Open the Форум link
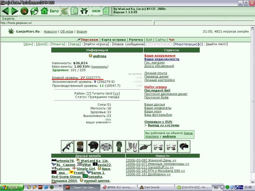The width and height of the screenshot is (255, 191). pos(82,31)
